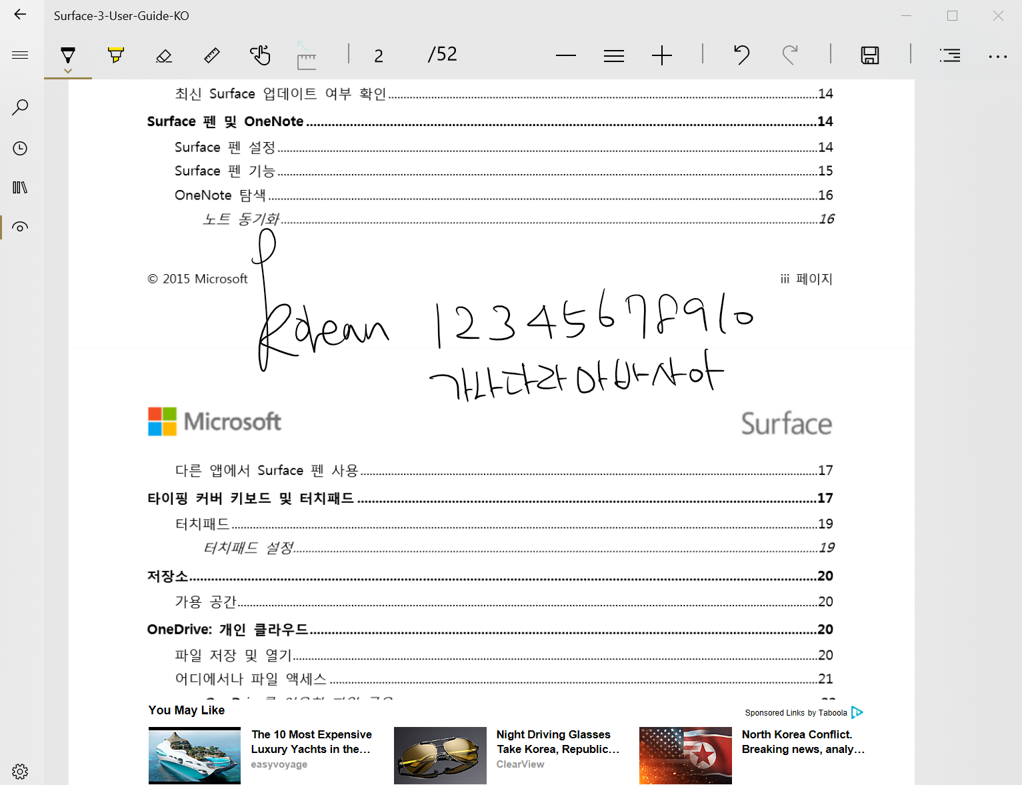Open the reading view eye icon

tap(20, 227)
